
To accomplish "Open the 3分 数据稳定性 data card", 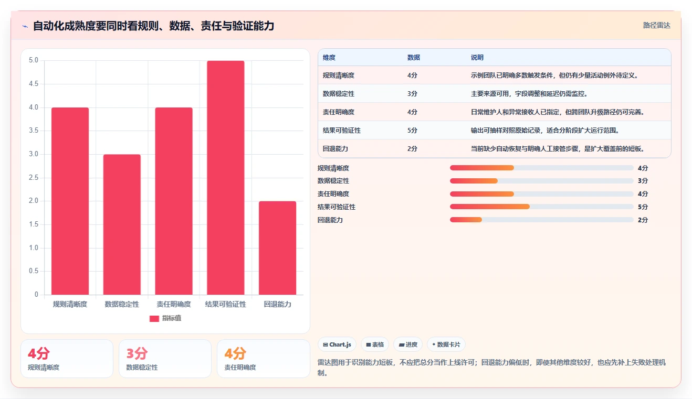I will click(165, 359).
